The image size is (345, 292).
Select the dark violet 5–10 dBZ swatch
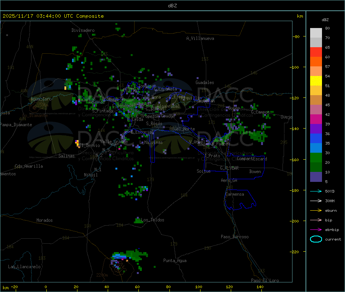[x=316, y=177]
